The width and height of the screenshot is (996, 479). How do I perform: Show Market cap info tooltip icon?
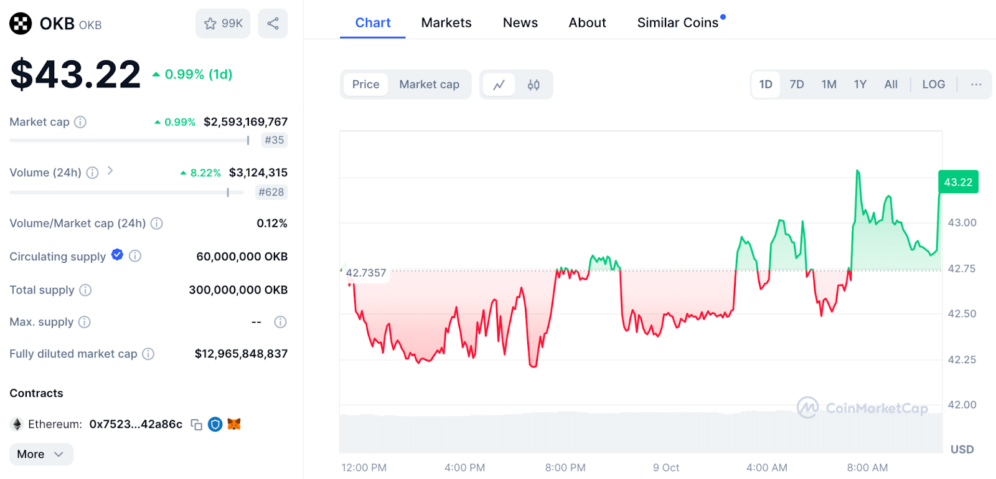point(80,122)
